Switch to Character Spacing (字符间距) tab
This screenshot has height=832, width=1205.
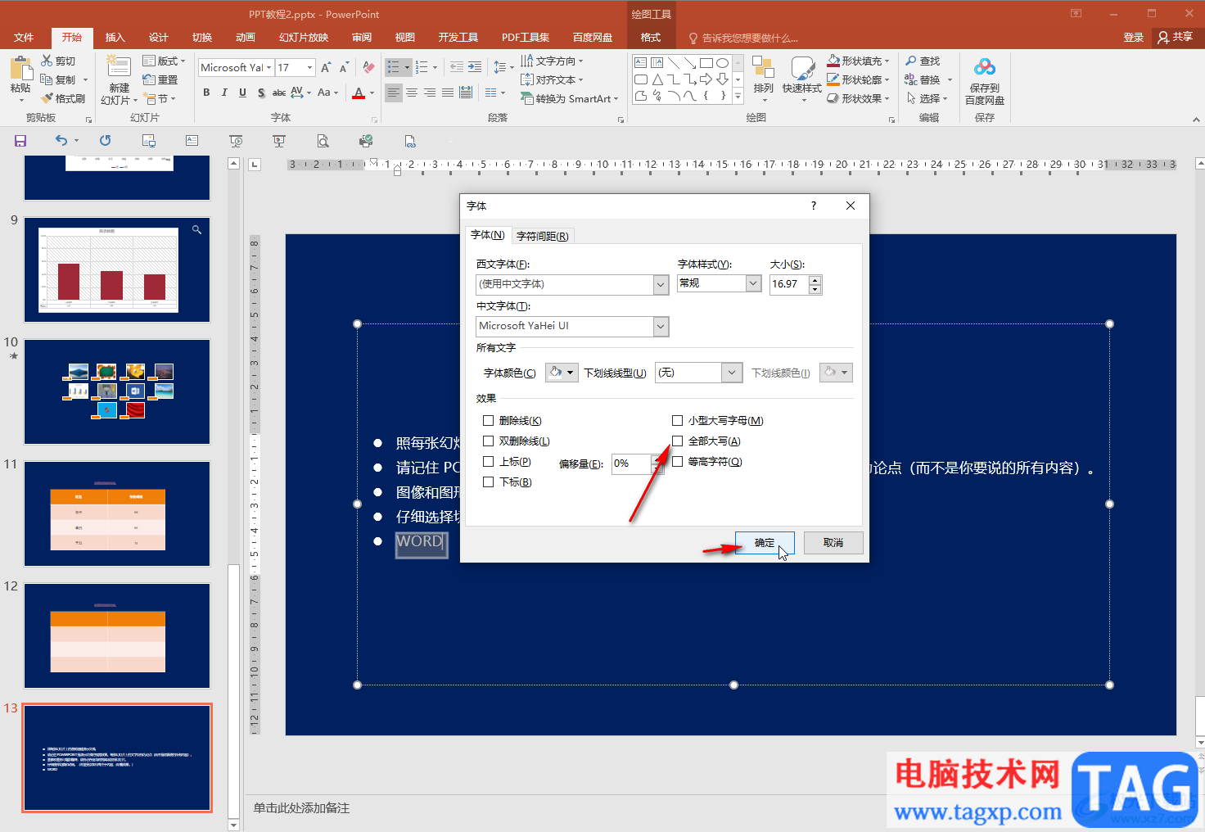click(x=543, y=236)
